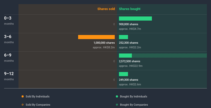Click the 3–6 months row label
The image size is (211, 108).
click(9, 39)
